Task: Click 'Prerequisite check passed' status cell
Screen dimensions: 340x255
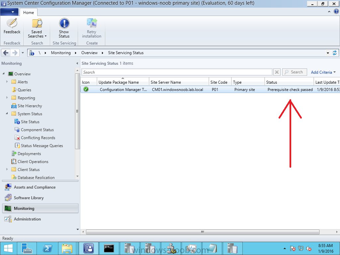Action: (290, 90)
